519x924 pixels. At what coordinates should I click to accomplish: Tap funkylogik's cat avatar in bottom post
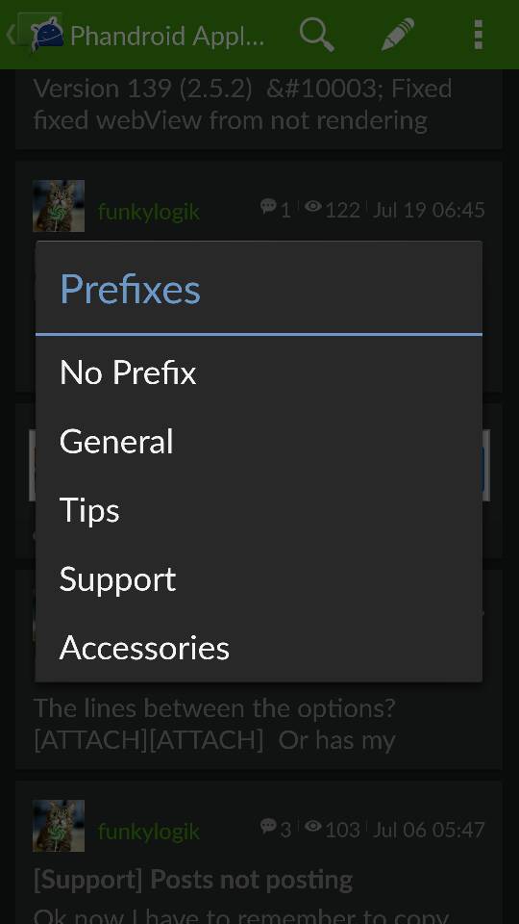(59, 826)
